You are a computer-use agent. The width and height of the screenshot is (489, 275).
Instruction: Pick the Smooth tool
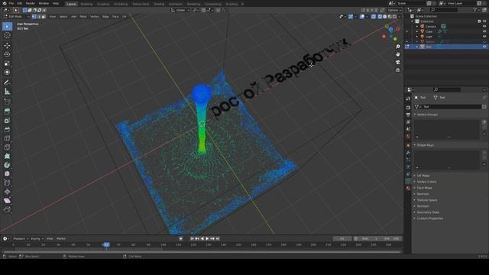coord(7,174)
